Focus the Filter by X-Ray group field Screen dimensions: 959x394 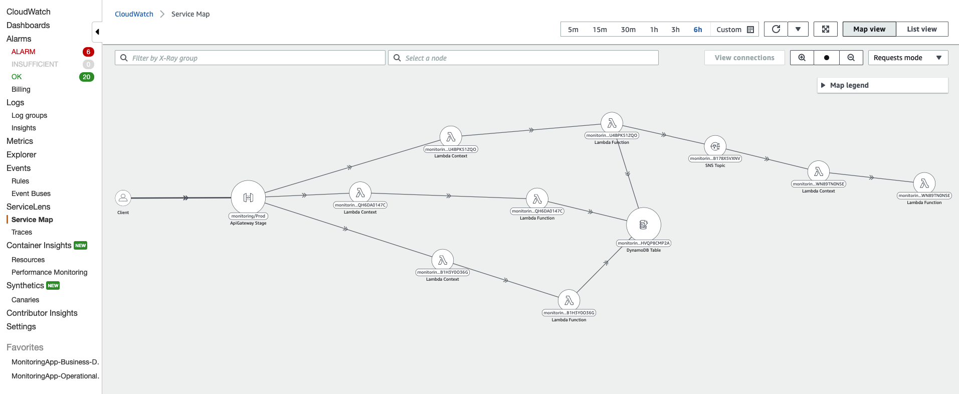pyautogui.click(x=250, y=58)
